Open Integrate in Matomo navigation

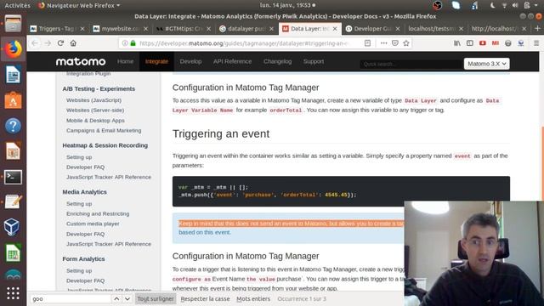coord(156,61)
